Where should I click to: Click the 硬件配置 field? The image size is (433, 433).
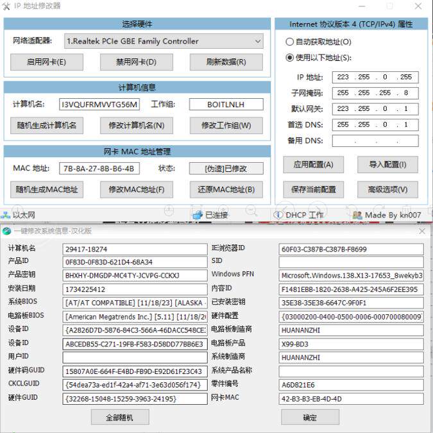tap(352, 316)
